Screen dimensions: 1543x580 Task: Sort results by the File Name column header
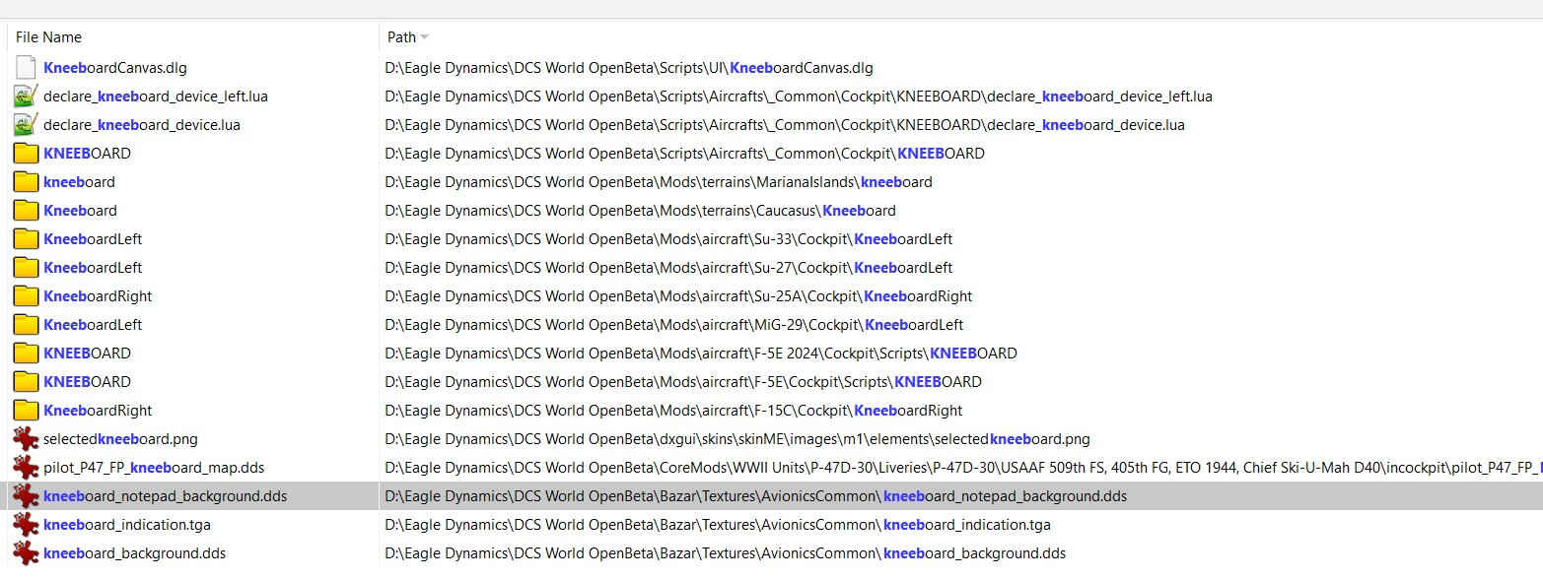pyautogui.click(x=48, y=37)
